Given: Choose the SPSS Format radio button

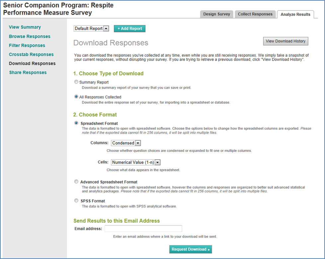Looking at the screenshot, I should tap(76, 201).
